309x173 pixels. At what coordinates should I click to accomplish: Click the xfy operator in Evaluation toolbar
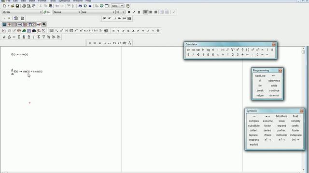click(x=125, y=43)
